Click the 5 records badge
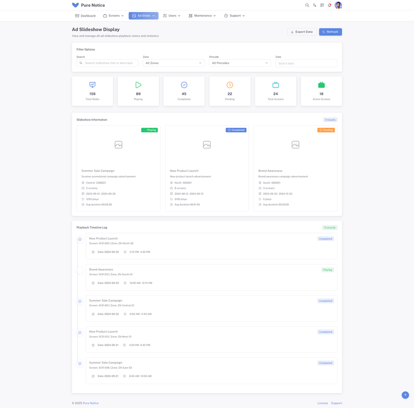This screenshot has width=414, height=408. pyautogui.click(x=330, y=228)
